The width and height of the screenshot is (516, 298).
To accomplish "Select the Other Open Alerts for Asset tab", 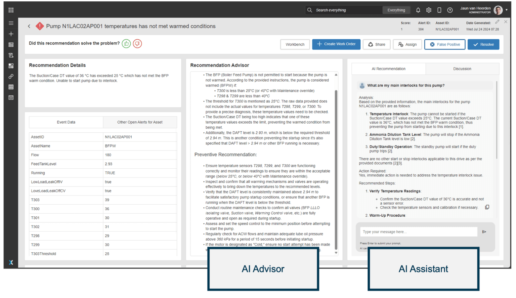I will pyautogui.click(x=140, y=122).
